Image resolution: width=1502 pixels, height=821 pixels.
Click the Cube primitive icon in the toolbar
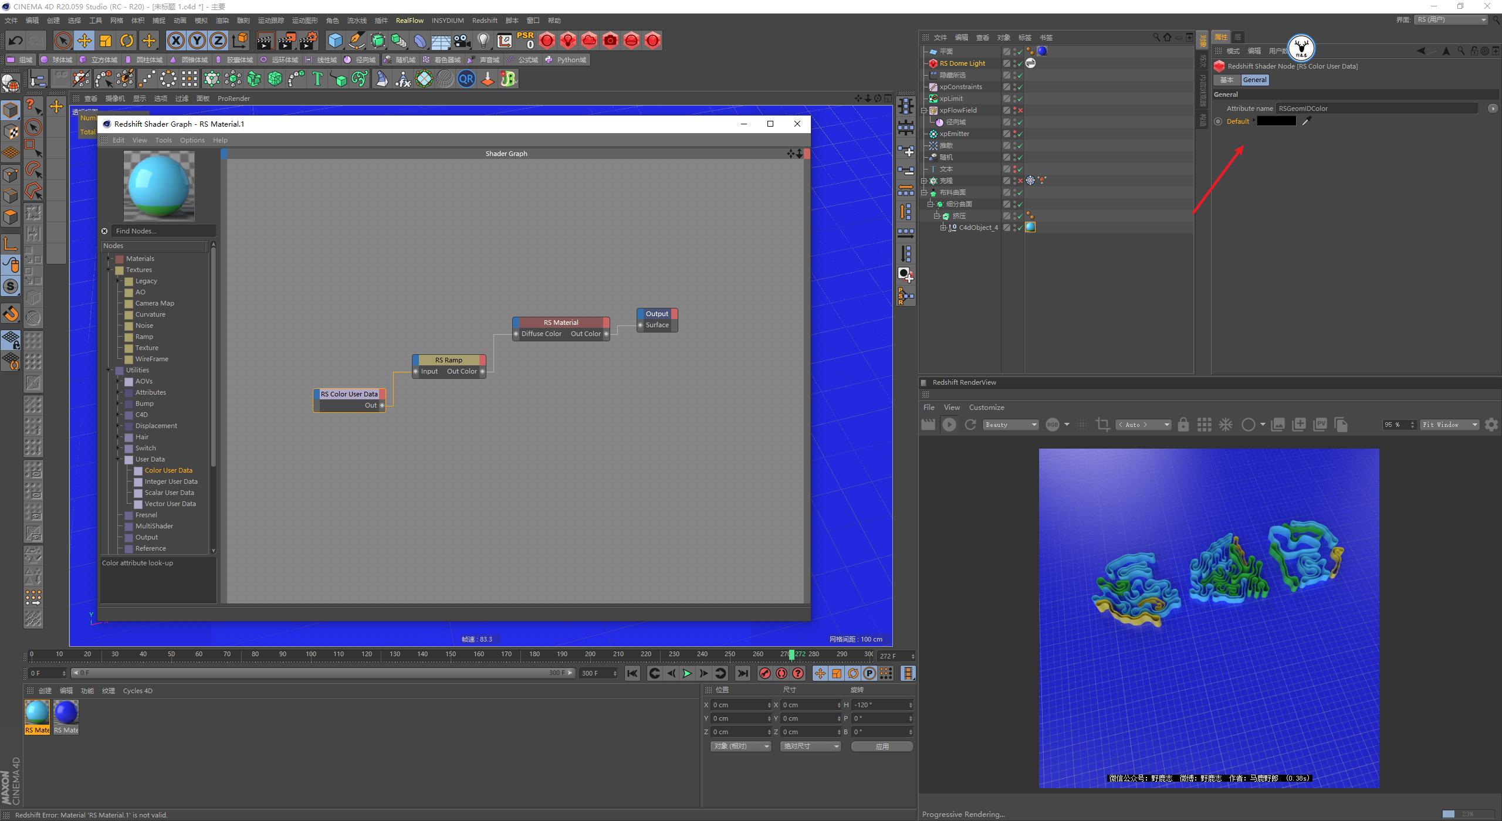[335, 40]
